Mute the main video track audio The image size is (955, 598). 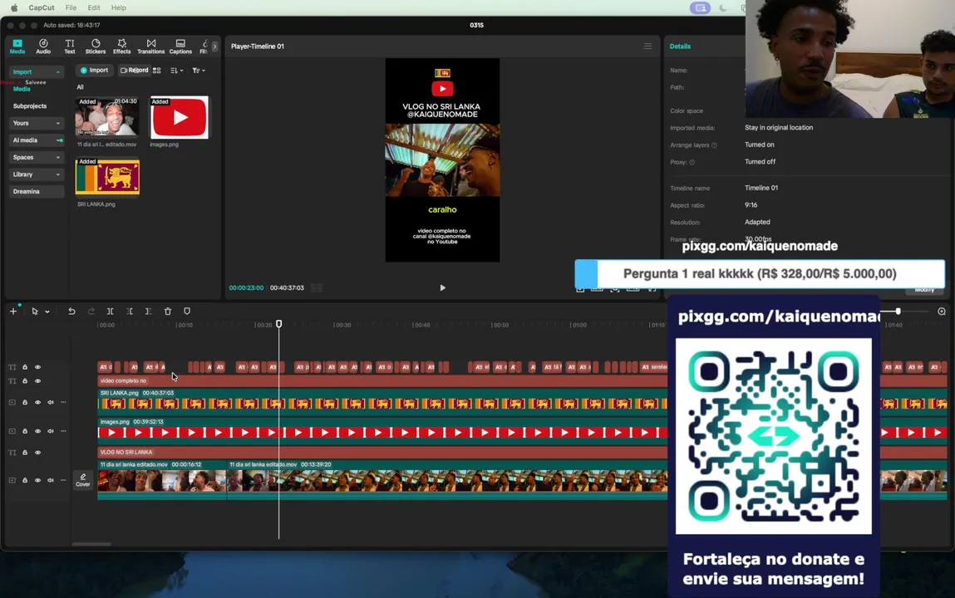(51, 480)
